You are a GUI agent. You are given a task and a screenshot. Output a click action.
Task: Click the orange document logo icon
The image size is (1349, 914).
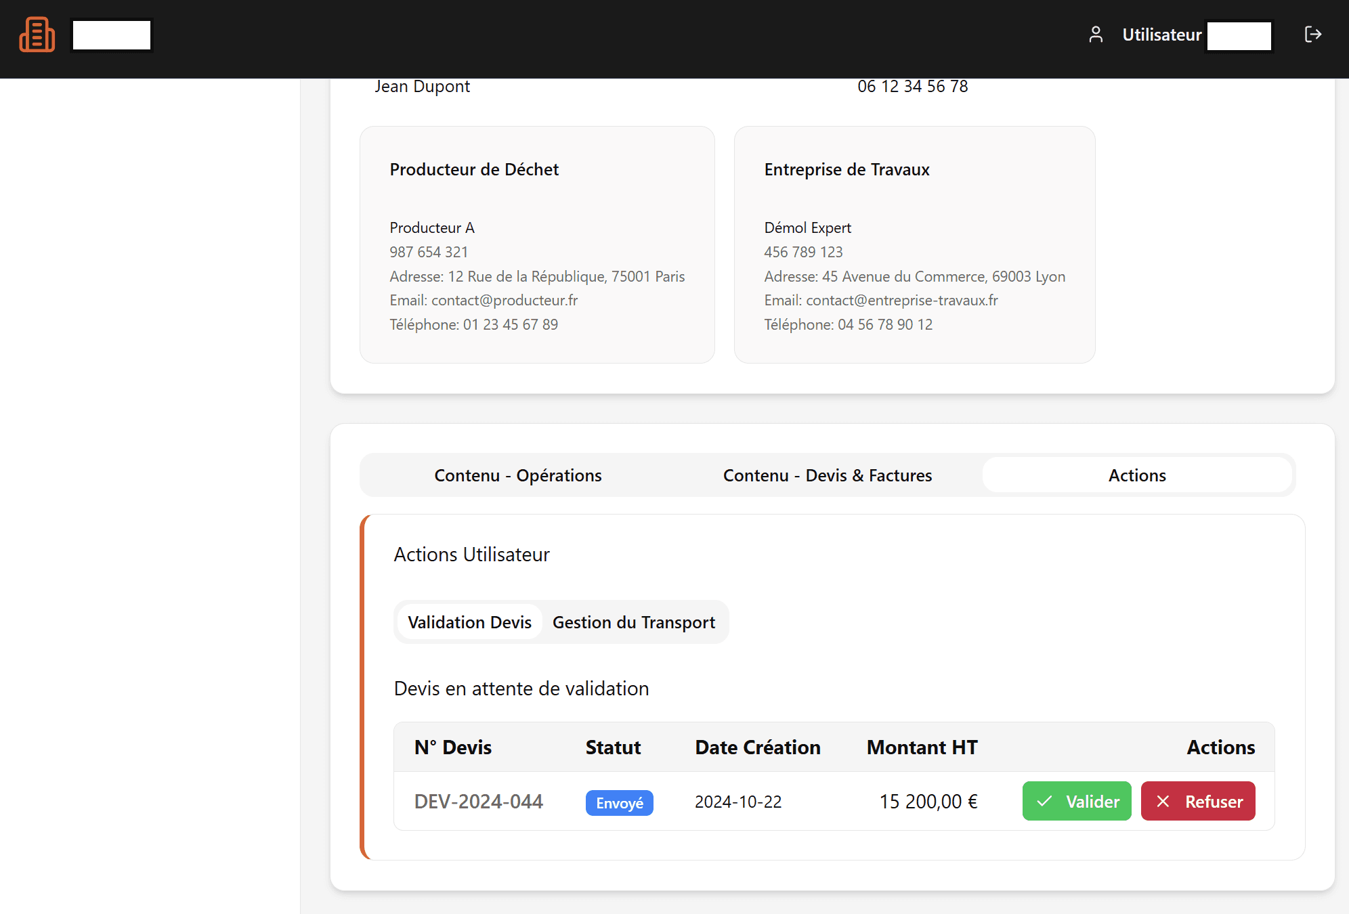37,35
